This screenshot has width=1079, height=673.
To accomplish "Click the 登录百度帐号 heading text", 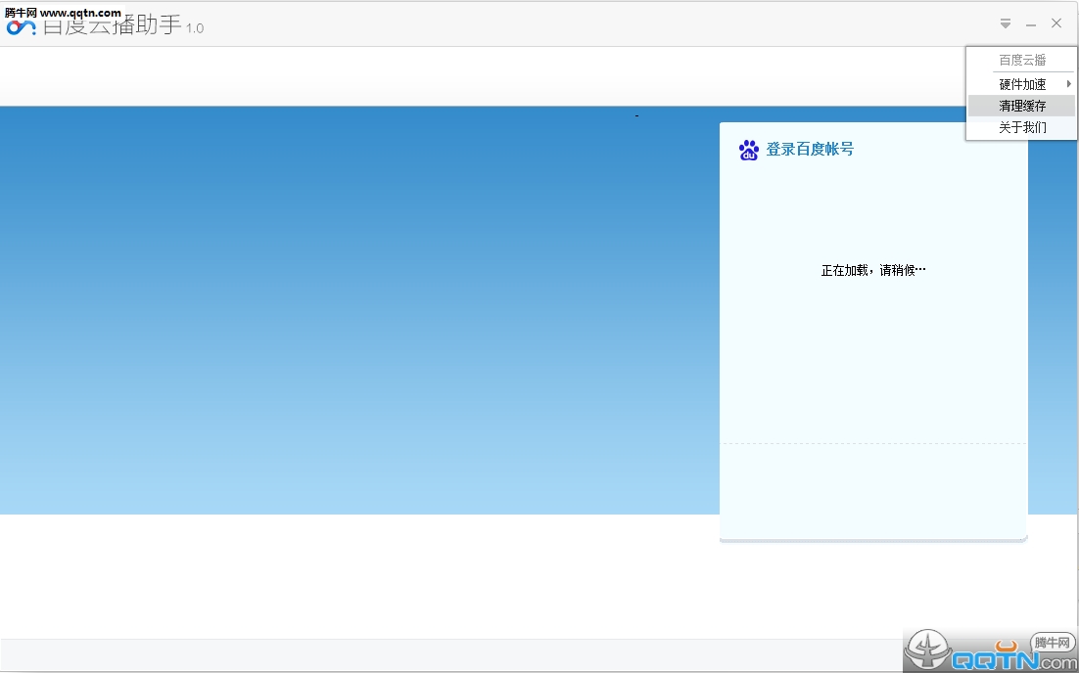I will pyautogui.click(x=809, y=149).
